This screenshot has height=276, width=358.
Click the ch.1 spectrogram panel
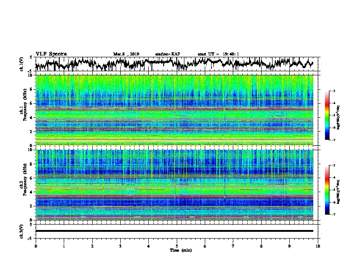point(174,110)
